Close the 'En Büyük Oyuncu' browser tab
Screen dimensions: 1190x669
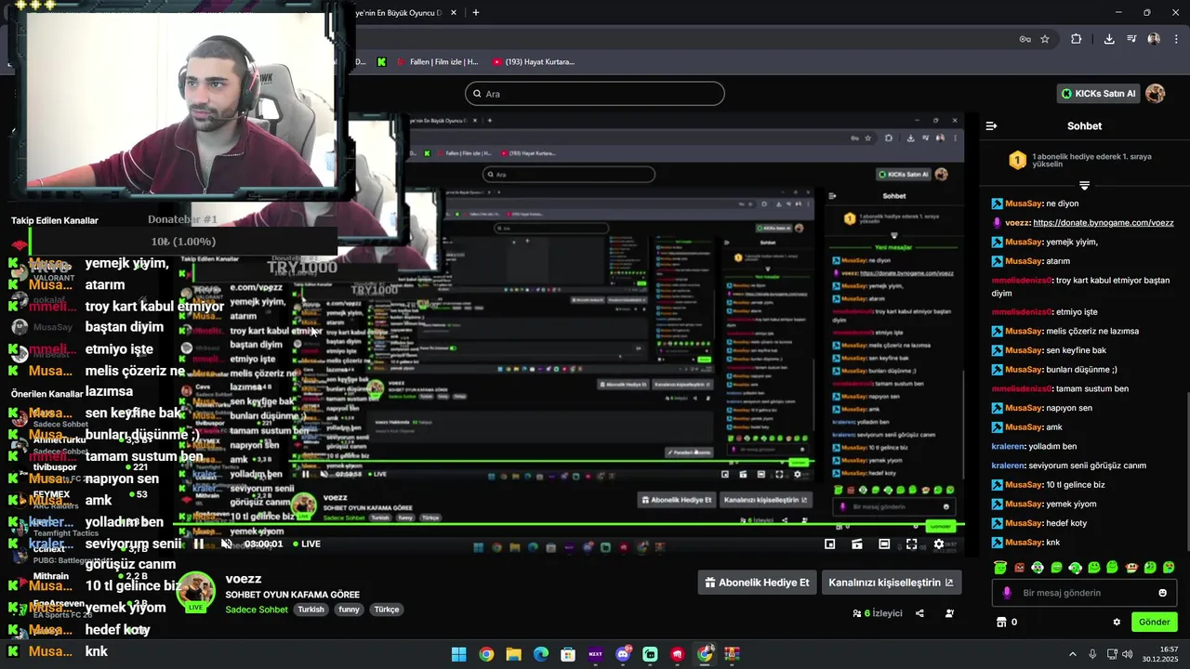[453, 12]
